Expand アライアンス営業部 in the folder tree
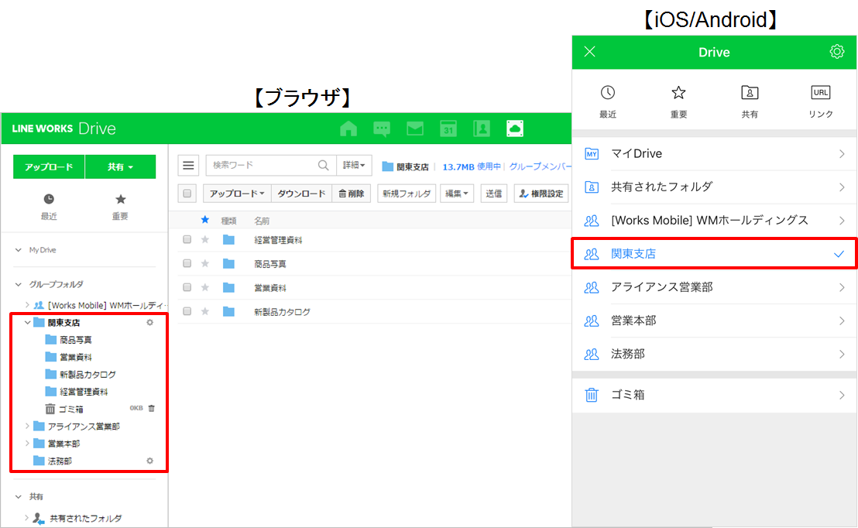Screen dimensions: 858x528 pyautogui.click(x=28, y=426)
